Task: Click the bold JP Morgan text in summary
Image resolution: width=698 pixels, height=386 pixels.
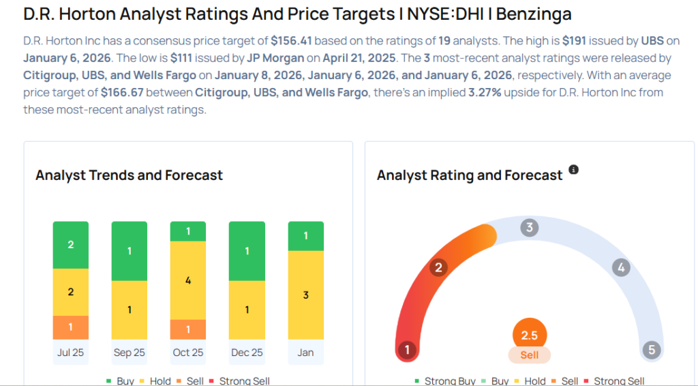Action: click(x=277, y=58)
